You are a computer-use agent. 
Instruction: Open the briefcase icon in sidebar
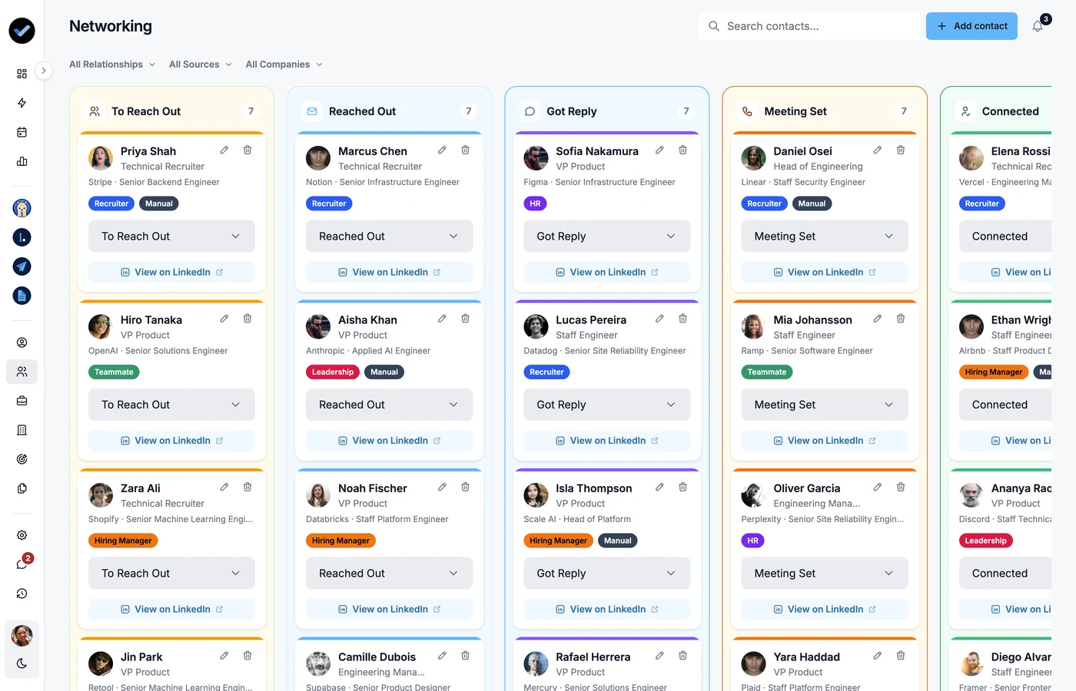pos(22,401)
